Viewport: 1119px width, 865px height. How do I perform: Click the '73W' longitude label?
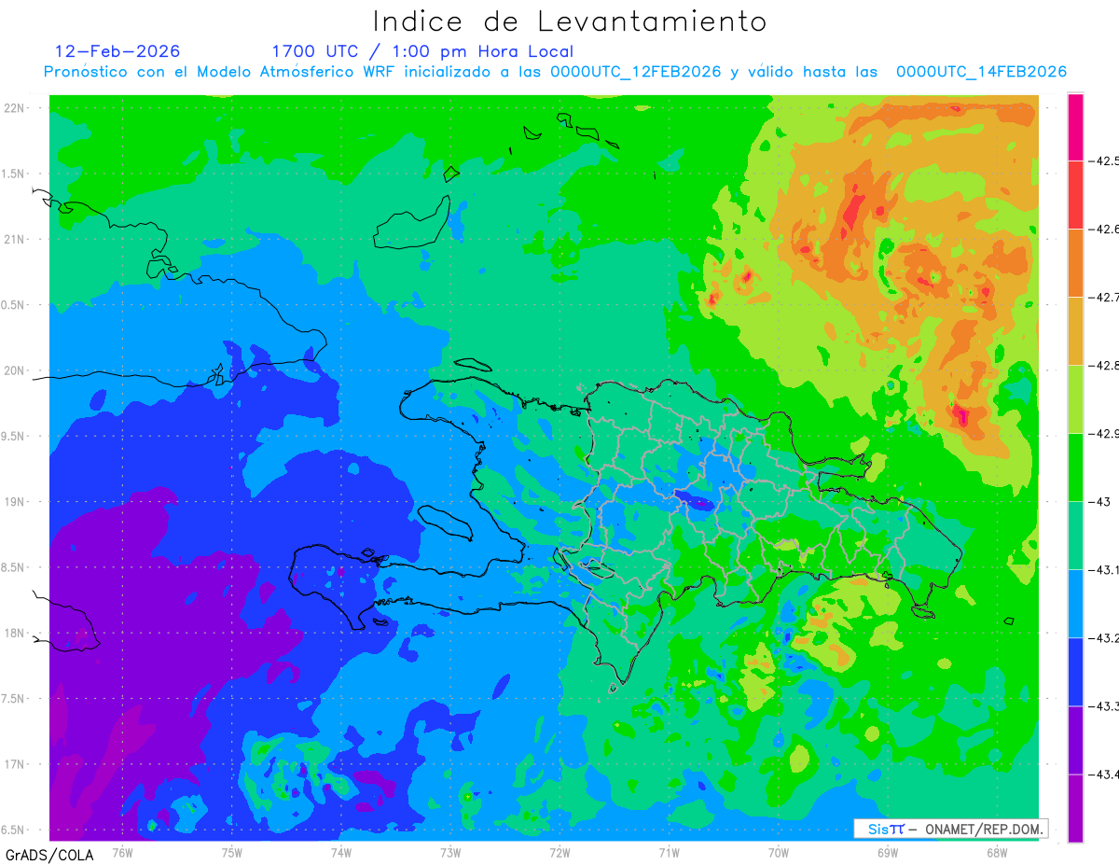click(450, 852)
